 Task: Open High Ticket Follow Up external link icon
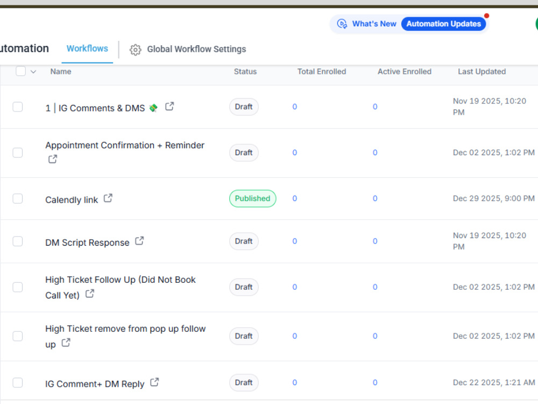[x=90, y=294]
